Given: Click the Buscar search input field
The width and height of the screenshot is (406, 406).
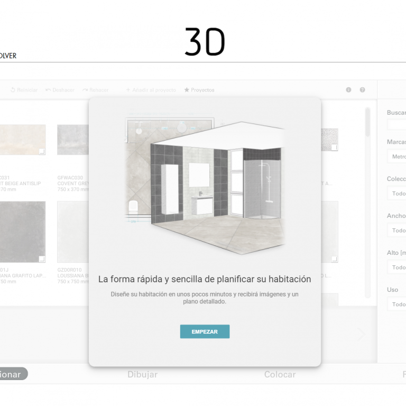Looking at the screenshot, I should coord(396,125).
